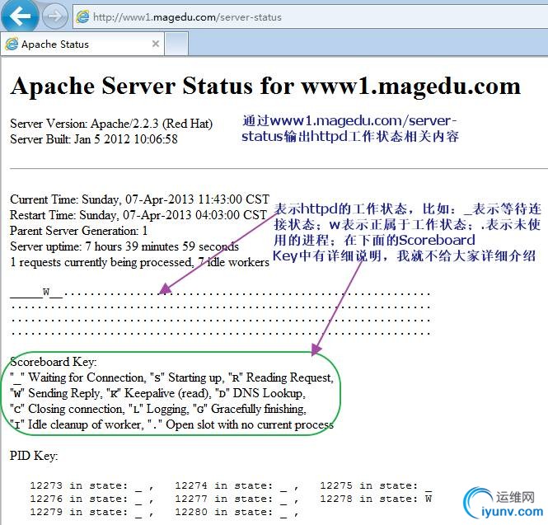
Task: Click the text "Keepalive (read)"
Action: [x=166, y=393]
